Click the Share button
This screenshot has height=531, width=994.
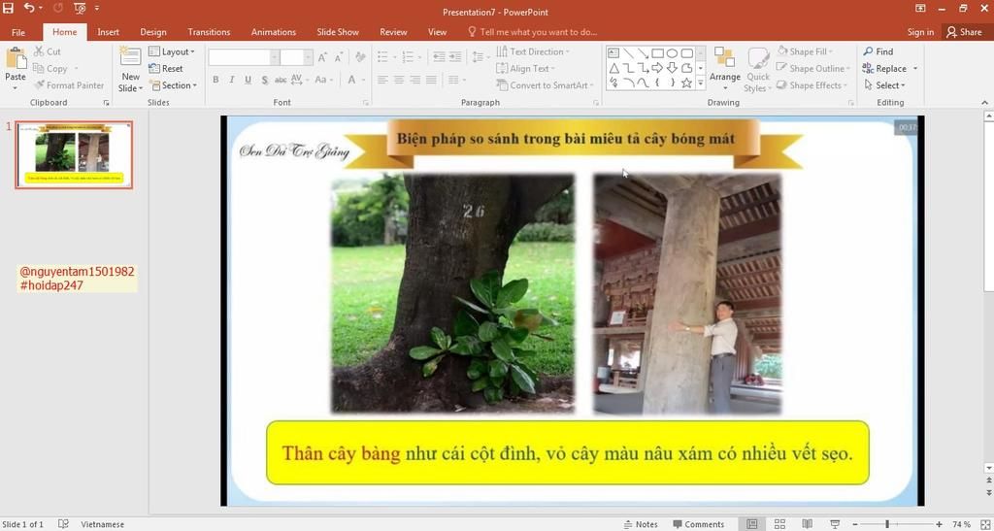[x=964, y=32]
